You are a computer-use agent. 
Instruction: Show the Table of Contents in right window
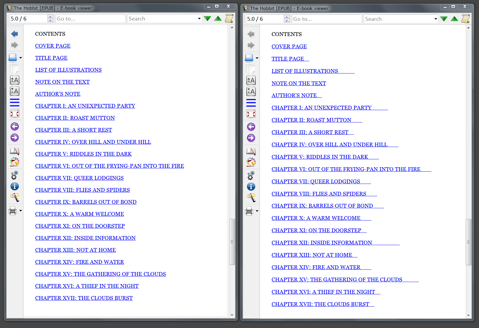[251, 103]
